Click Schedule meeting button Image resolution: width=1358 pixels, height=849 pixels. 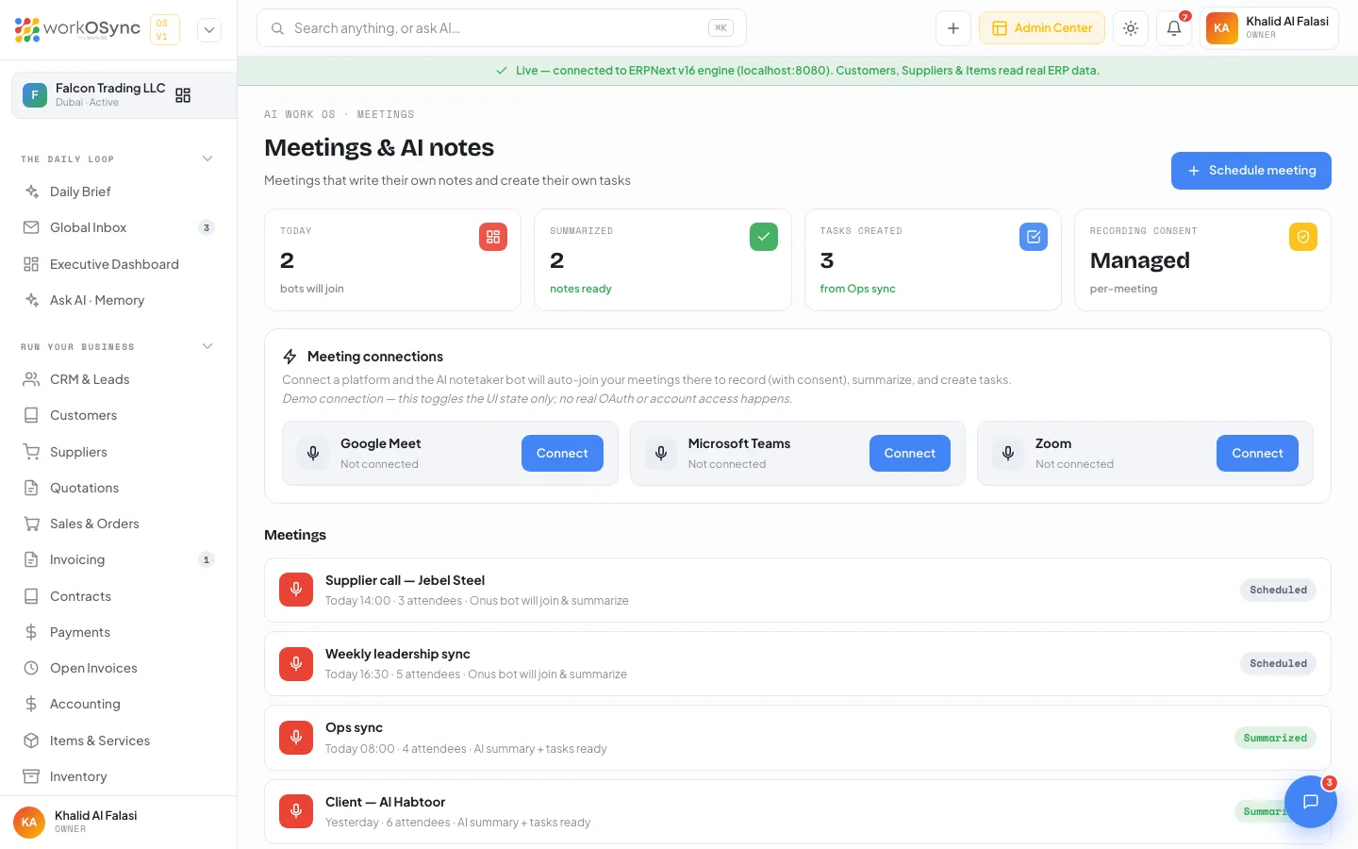click(1251, 171)
